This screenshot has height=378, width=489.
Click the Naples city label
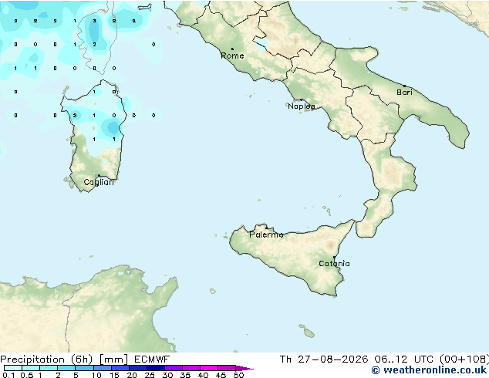pos(302,106)
